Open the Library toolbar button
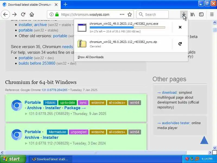 point(193,14)
